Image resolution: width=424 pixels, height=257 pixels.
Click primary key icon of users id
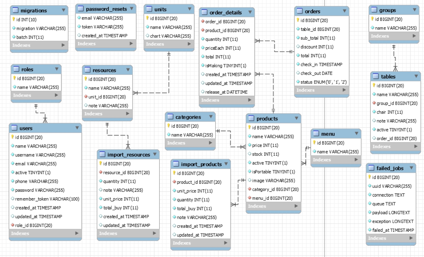pyautogui.click(x=13, y=137)
